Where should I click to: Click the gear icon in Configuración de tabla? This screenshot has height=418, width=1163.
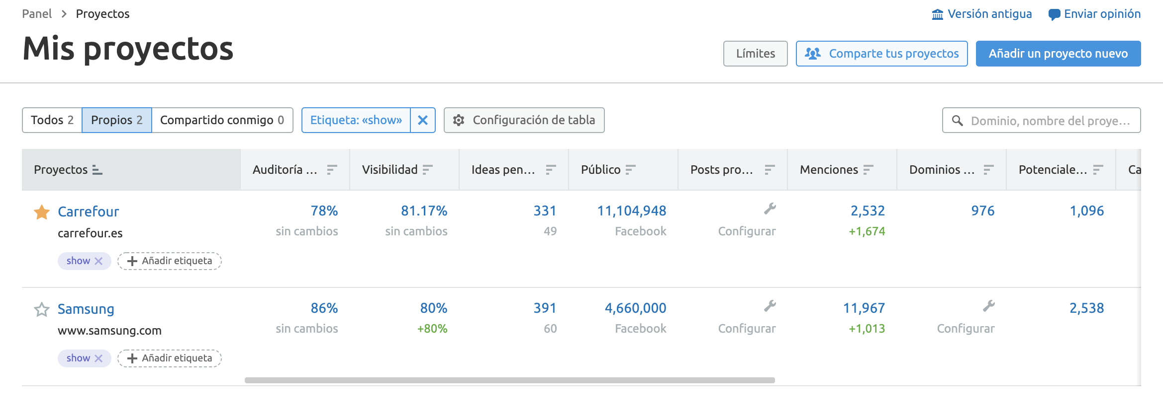[x=459, y=120]
